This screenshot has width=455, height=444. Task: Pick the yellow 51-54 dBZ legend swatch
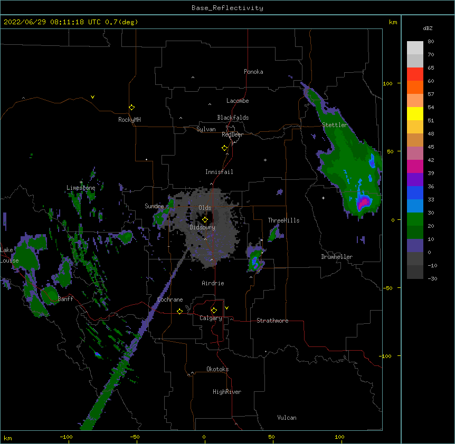point(415,113)
